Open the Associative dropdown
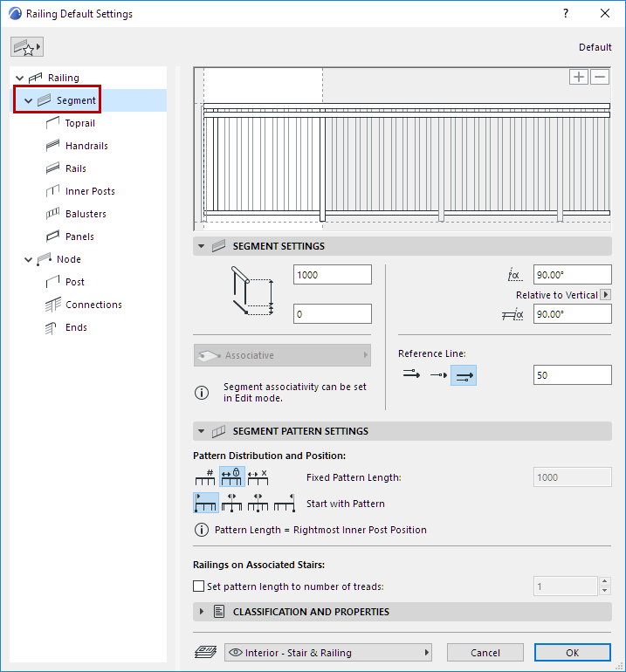The width and height of the screenshot is (626, 672). click(282, 355)
